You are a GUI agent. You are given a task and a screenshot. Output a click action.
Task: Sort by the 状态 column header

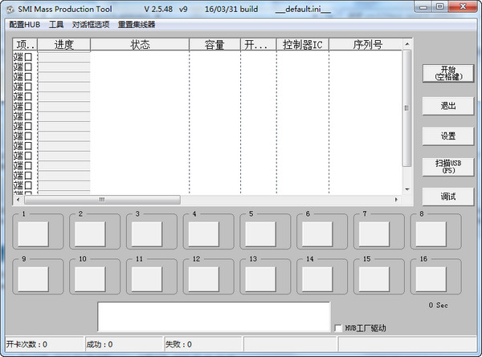coord(140,45)
